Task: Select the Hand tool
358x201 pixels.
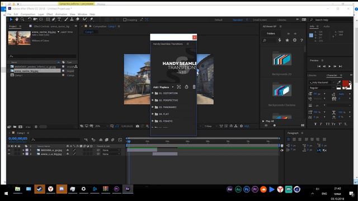Action: tap(17, 20)
